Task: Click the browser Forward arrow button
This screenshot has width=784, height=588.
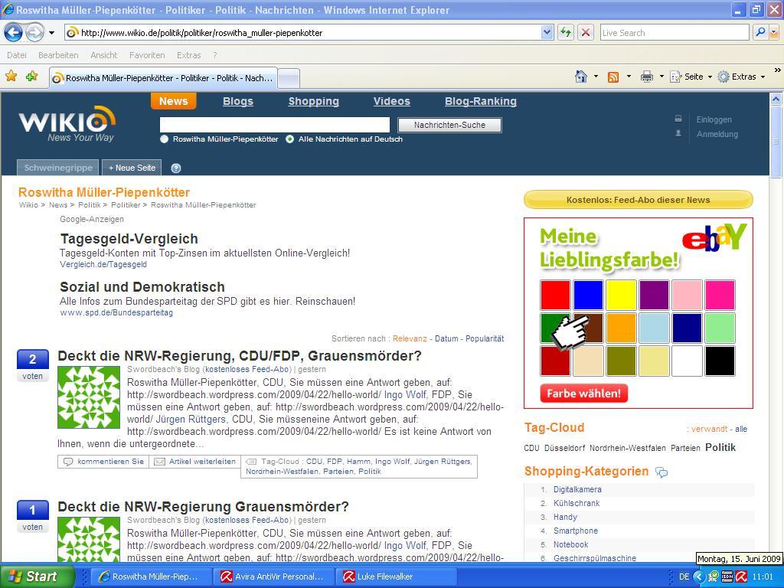Action: pos(34,33)
